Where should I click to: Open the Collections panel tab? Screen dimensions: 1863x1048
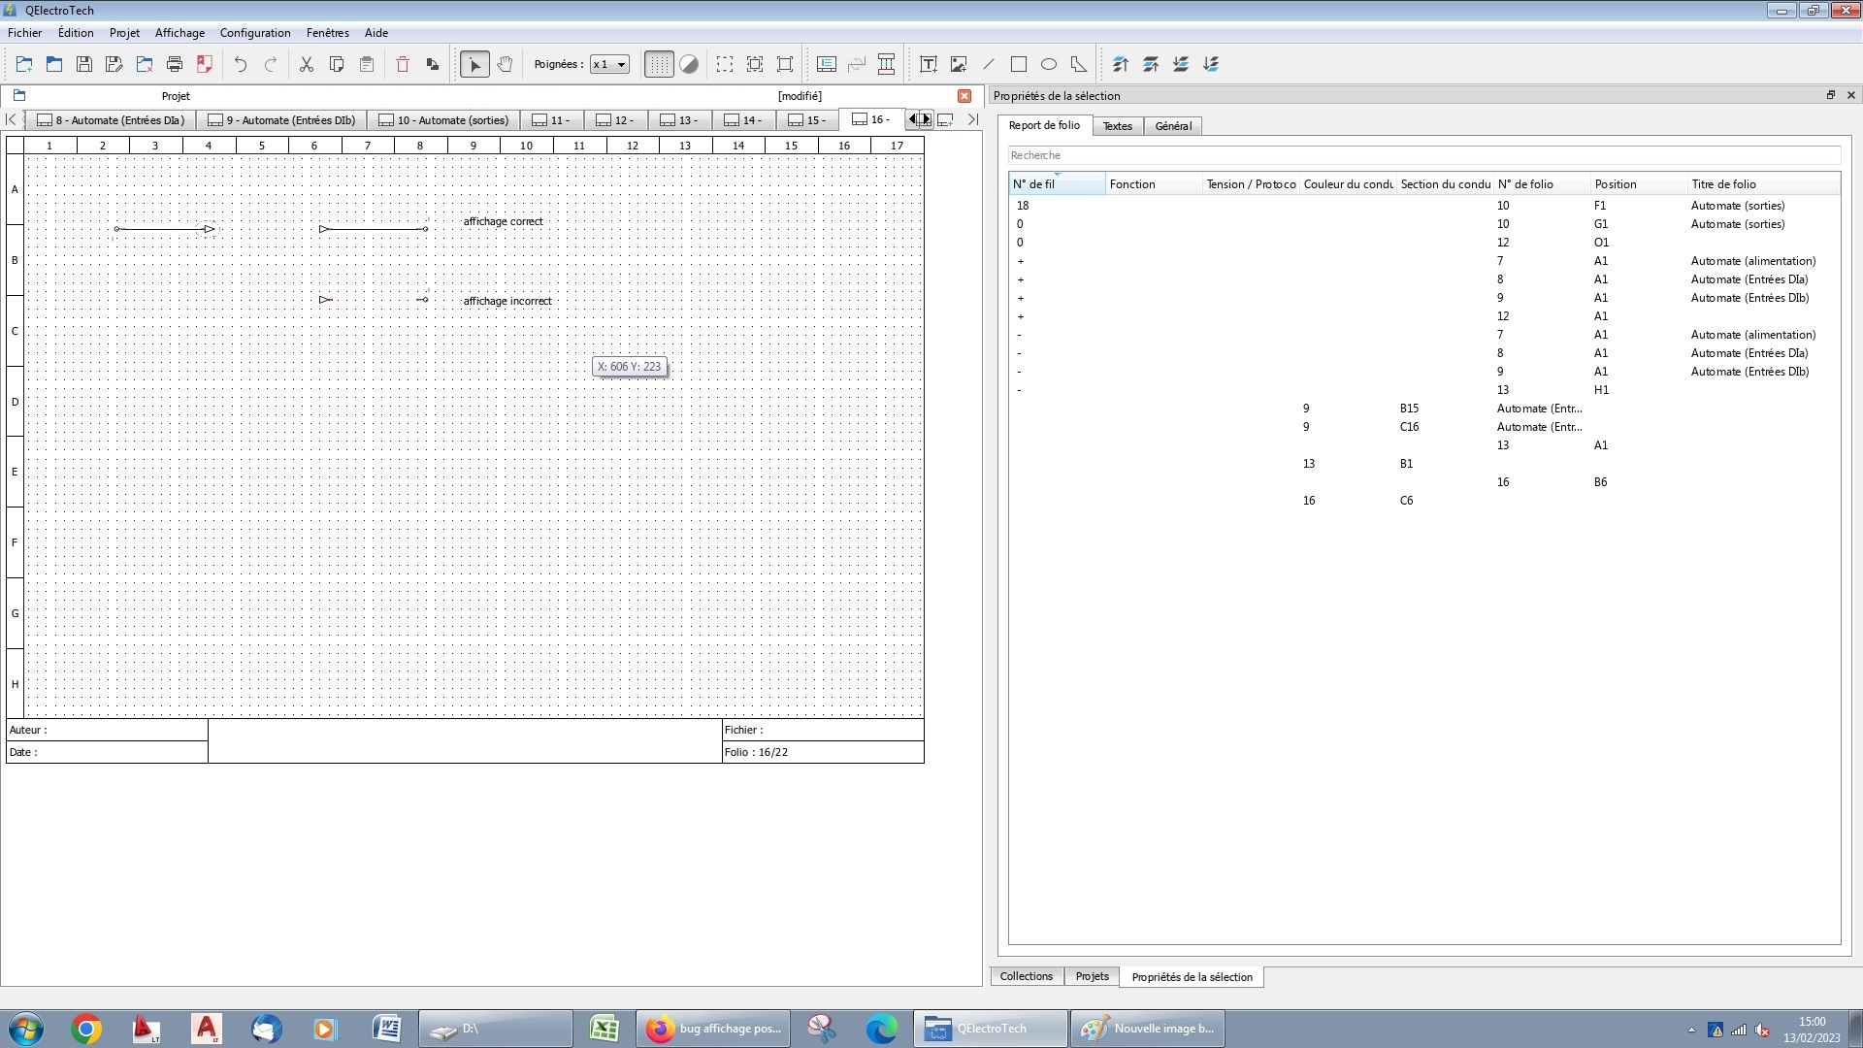pos(1026,976)
